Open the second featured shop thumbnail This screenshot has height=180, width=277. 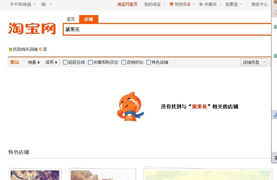[x=103, y=175]
